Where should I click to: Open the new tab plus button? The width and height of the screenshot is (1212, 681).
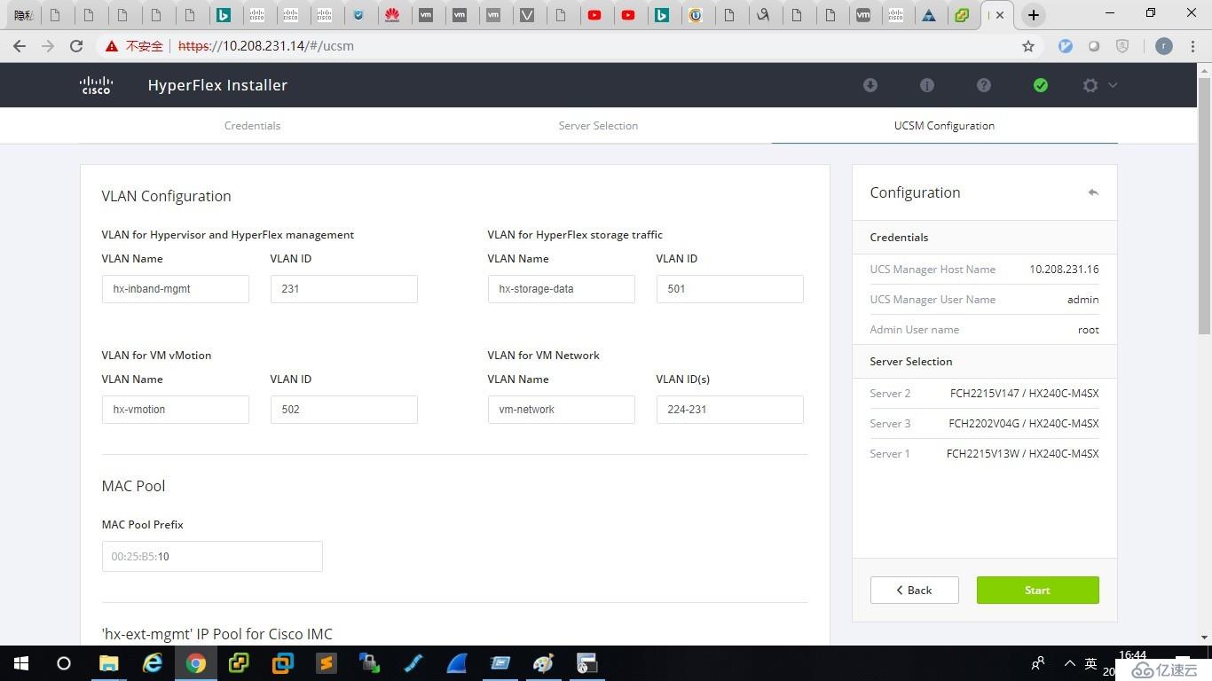click(1033, 15)
